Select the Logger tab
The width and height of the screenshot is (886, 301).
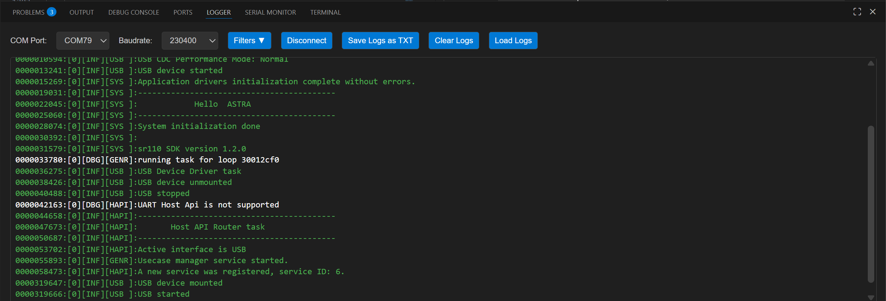click(219, 12)
